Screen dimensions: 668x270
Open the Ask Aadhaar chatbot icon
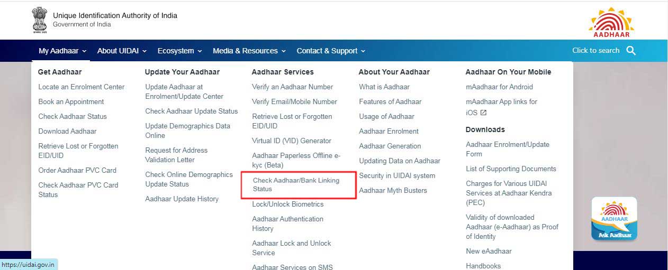click(x=614, y=219)
